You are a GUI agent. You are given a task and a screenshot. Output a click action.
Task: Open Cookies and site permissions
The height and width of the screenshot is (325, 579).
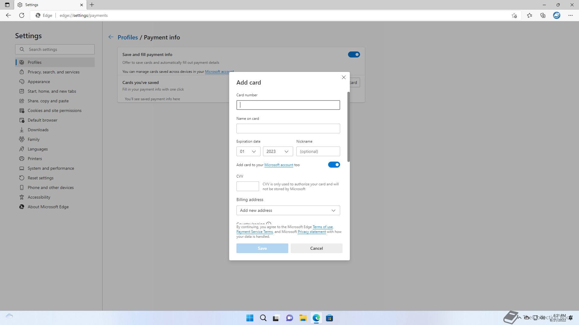click(x=55, y=110)
